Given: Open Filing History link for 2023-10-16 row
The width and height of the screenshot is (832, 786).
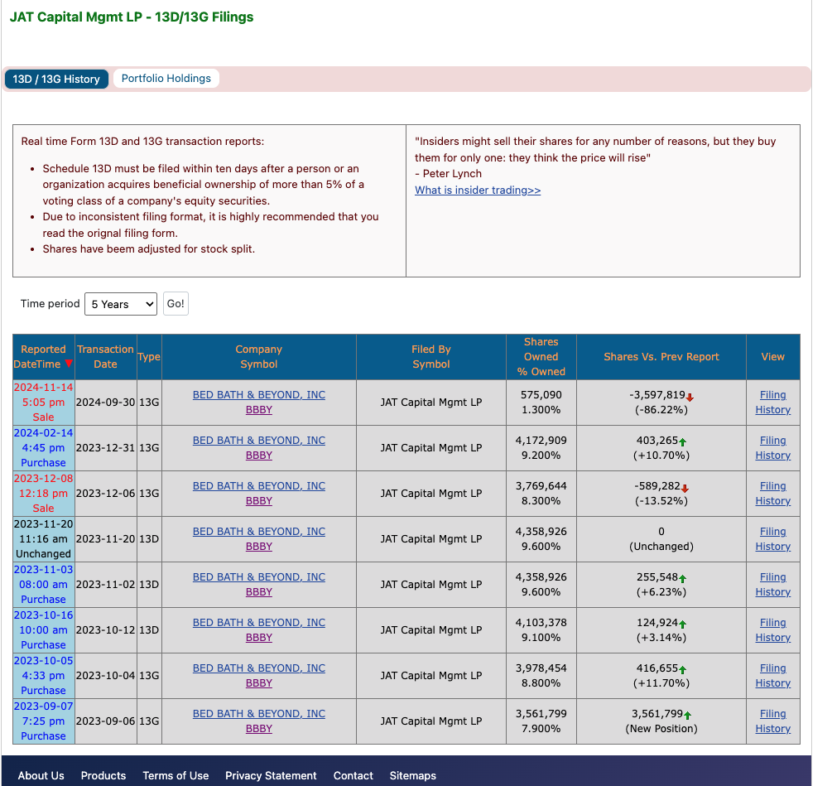Looking at the screenshot, I should tap(772, 630).
